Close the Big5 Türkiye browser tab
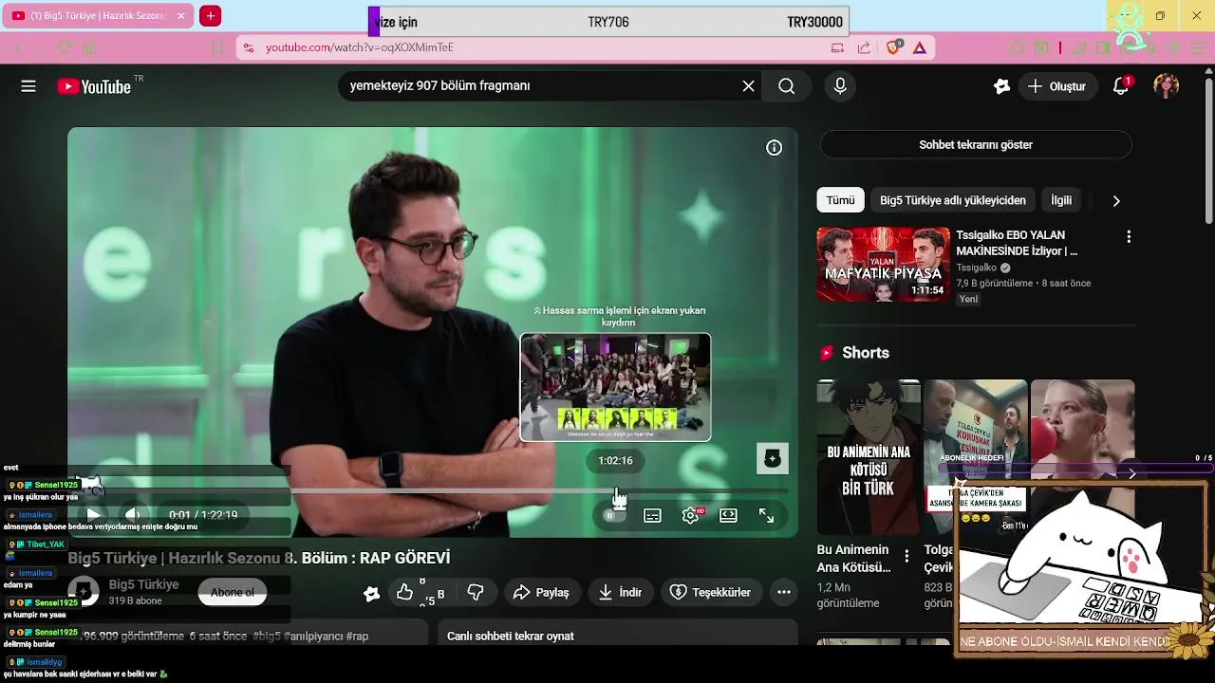 (180, 16)
